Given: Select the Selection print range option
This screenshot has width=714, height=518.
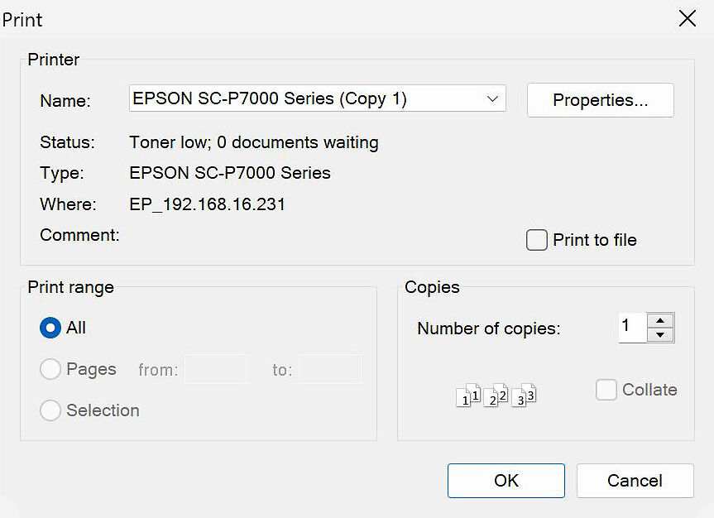Looking at the screenshot, I should coord(50,410).
